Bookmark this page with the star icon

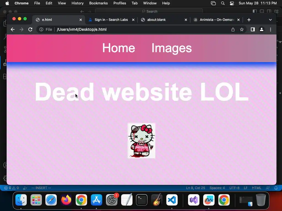(242, 29)
